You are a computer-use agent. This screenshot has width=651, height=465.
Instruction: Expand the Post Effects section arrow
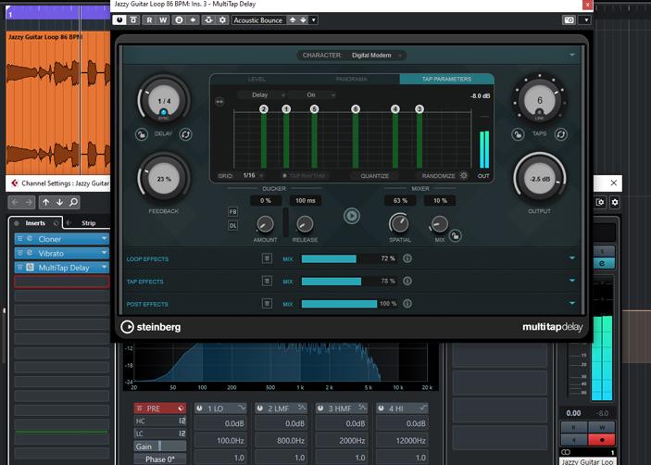[572, 303]
